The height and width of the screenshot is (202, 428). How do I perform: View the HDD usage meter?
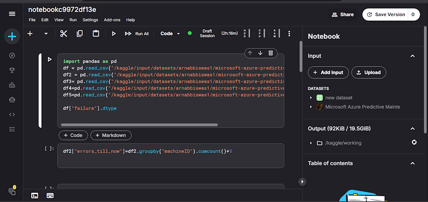tap(247, 33)
